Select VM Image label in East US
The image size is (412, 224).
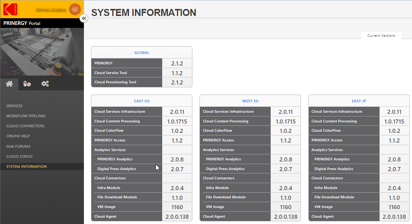(x=106, y=207)
